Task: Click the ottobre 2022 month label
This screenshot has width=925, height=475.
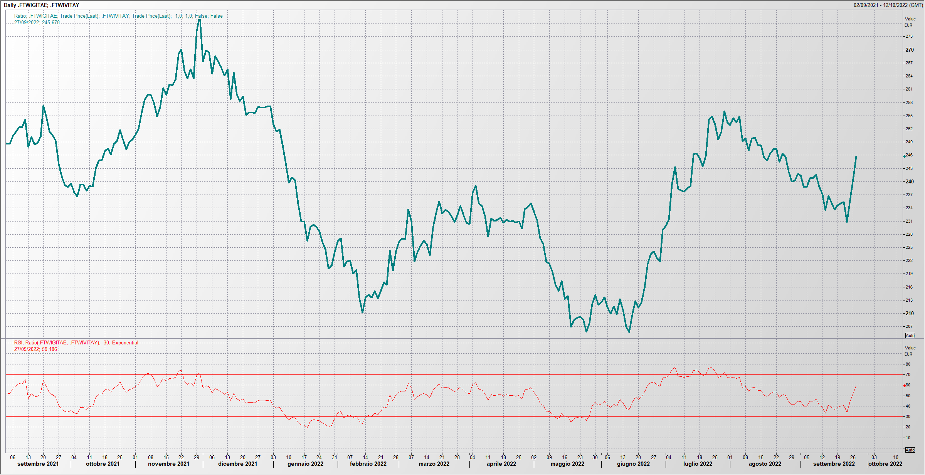Action: [885, 464]
